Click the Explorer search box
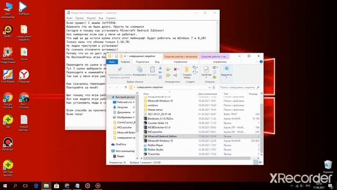The image size is (337, 190). click(x=239, y=88)
